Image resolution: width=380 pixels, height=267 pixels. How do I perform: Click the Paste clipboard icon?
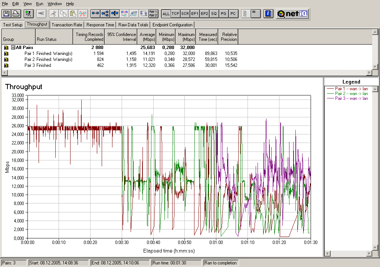point(73,14)
